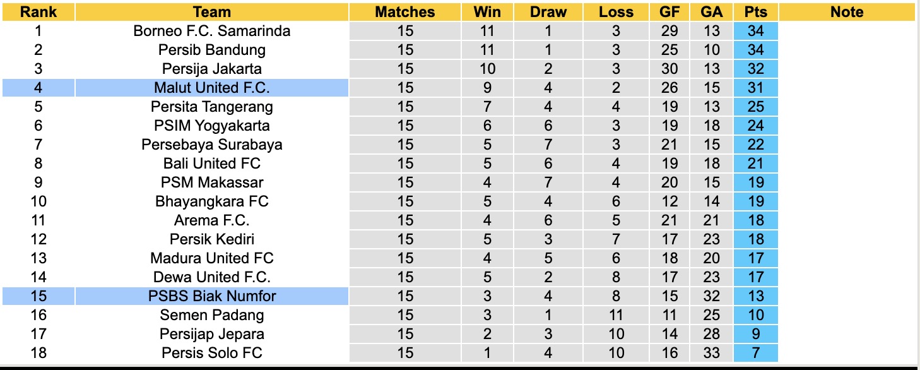Click Persis Solo's 7 points cell

755,353
